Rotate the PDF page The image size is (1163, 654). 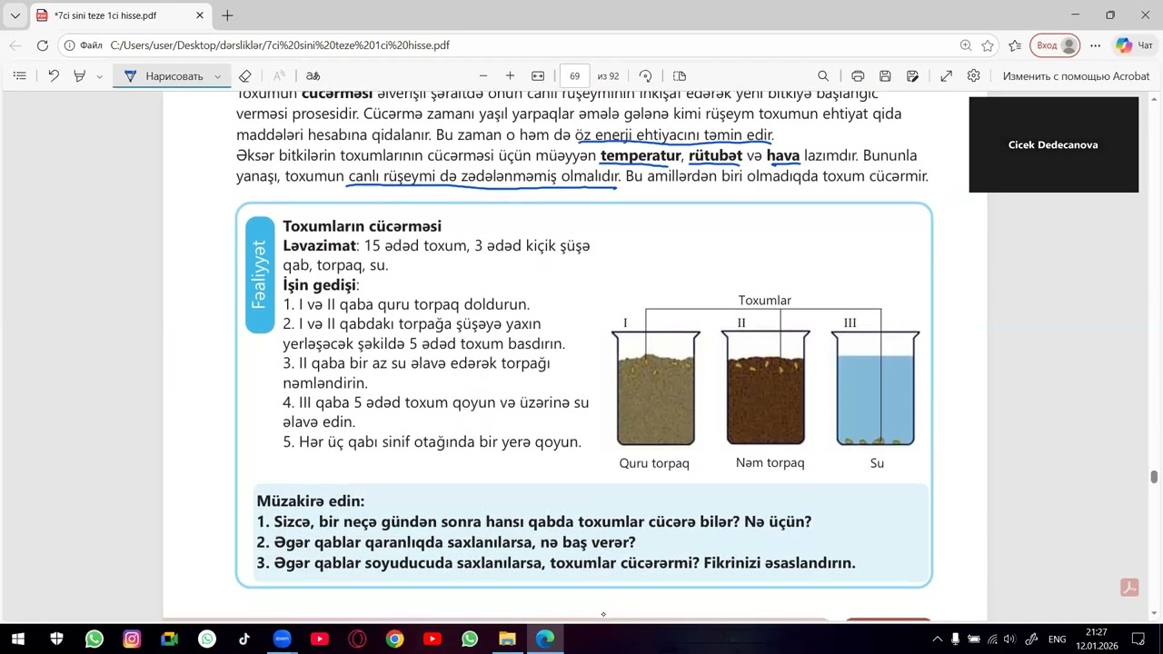pyautogui.click(x=645, y=76)
